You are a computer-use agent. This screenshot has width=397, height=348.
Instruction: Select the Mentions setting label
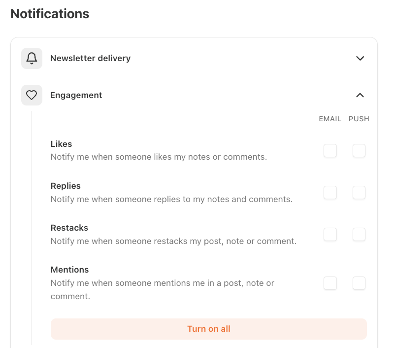pos(69,270)
